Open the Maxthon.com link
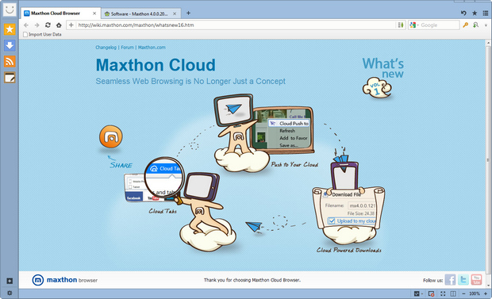This screenshot has height=299, width=492. [152, 48]
